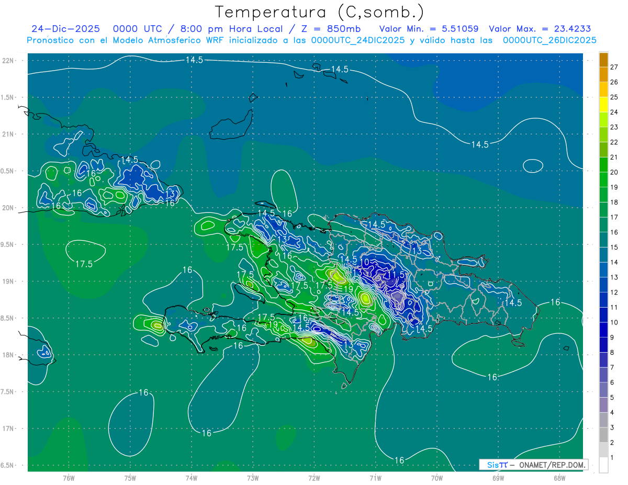Viewport: 628px width, 485px height.
Task: Click the legend value "22"
Action: (x=614, y=142)
